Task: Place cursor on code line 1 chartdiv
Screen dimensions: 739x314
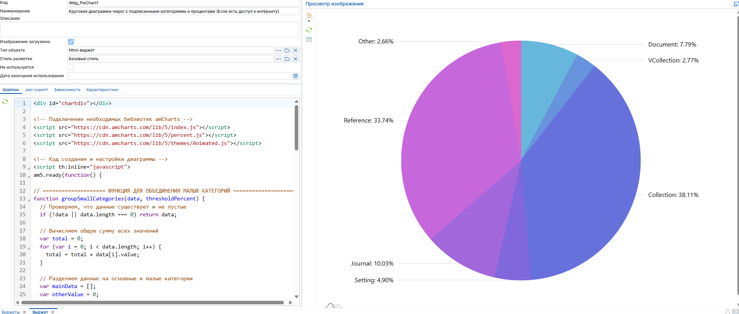Action: 72,104
